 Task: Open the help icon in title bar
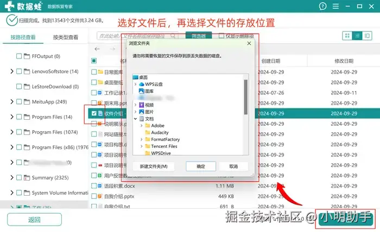[322, 6]
